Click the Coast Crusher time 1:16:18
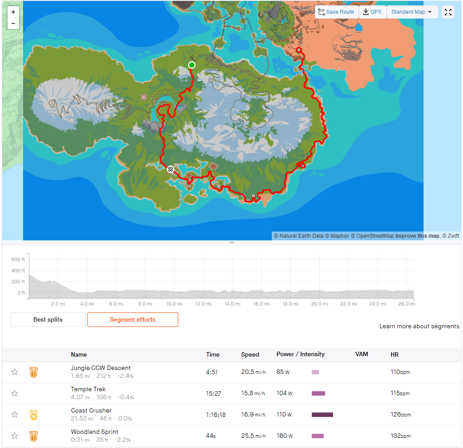The height and width of the screenshot is (448, 463). click(x=216, y=415)
